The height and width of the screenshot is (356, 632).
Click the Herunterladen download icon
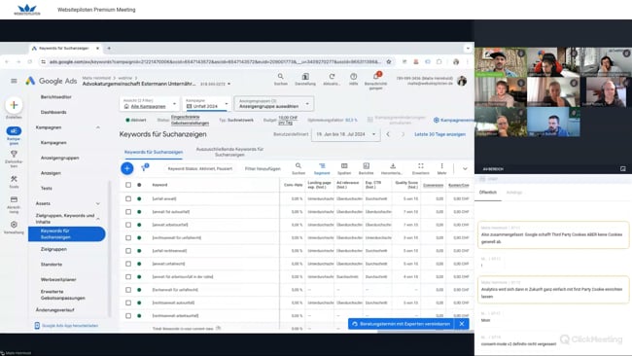tap(393, 165)
